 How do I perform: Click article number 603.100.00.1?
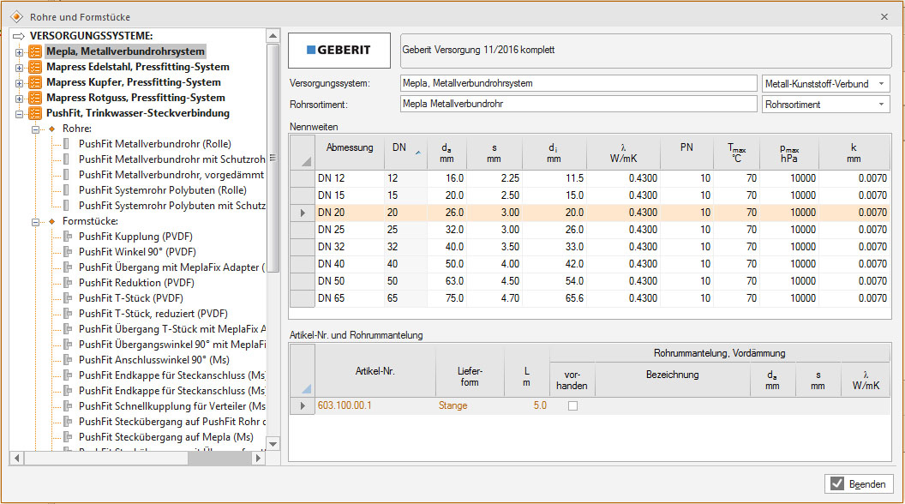pos(345,405)
